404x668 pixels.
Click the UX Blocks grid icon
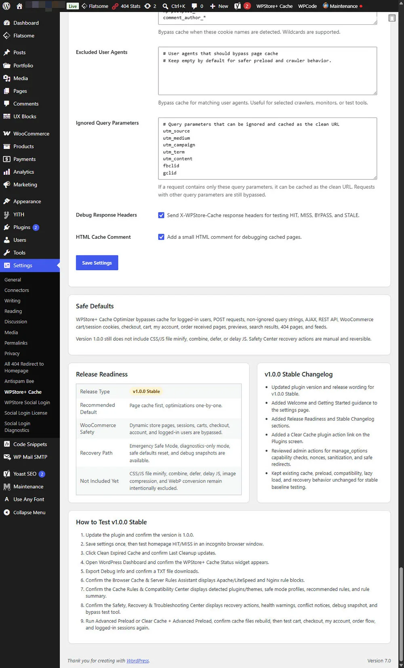pyautogui.click(x=6, y=116)
